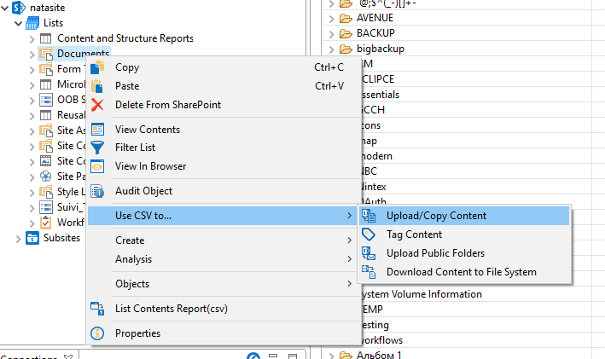Screen dimensions: 605x359
Task: Click the Upload/Copy Content icon
Action: pyautogui.click(x=369, y=216)
